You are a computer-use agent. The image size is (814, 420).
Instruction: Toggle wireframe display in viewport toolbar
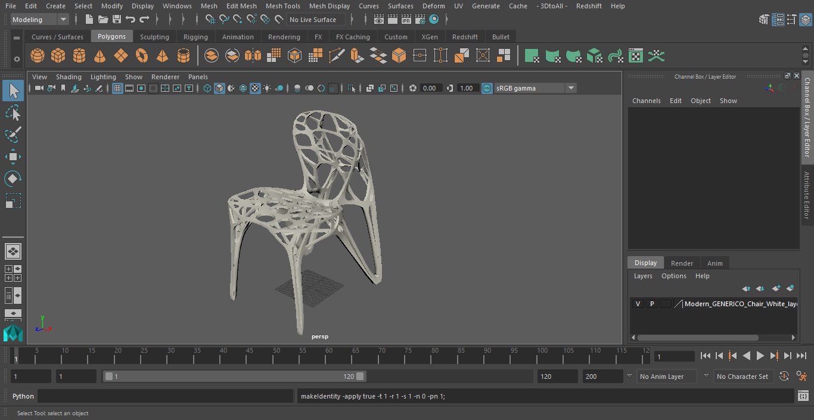point(207,88)
